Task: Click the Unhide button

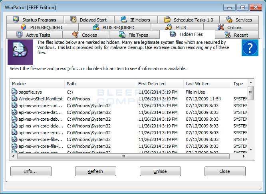Action: tap(160, 171)
